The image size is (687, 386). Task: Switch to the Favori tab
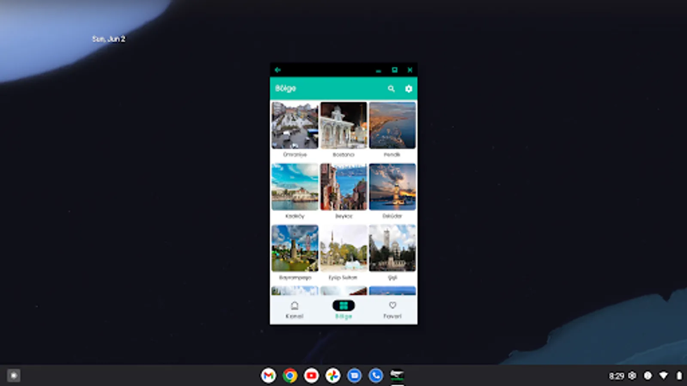[392, 310]
